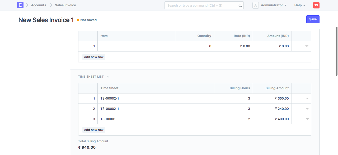338x155 pixels.
Task: Click the search magnifier icon
Action: (240, 6)
